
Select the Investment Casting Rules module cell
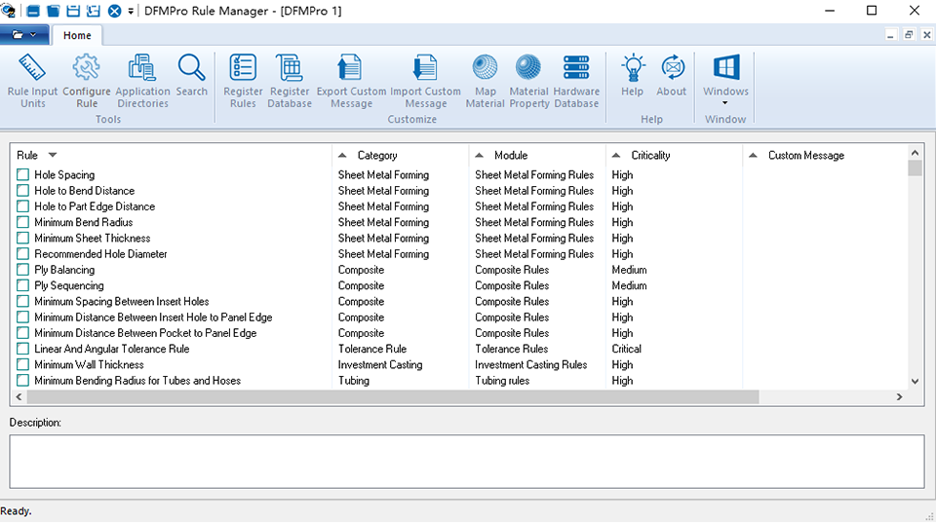click(x=530, y=364)
